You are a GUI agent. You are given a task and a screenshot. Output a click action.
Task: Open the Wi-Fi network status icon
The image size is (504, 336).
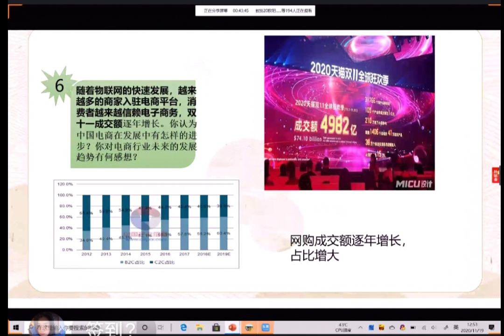click(424, 327)
